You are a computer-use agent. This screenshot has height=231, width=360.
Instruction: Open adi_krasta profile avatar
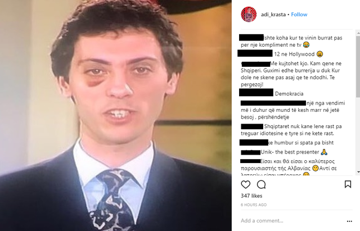(x=249, y=15)
